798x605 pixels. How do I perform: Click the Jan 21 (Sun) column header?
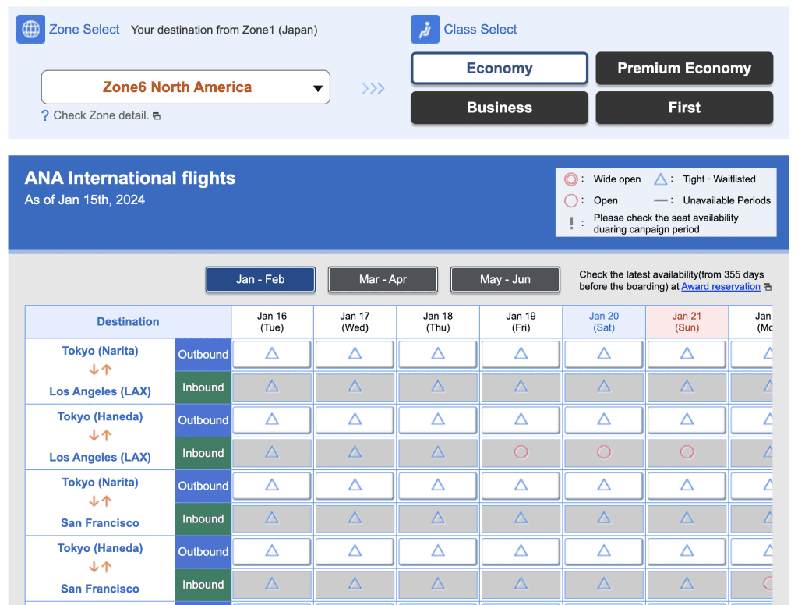pyautogui.click(x=687, y=322)
